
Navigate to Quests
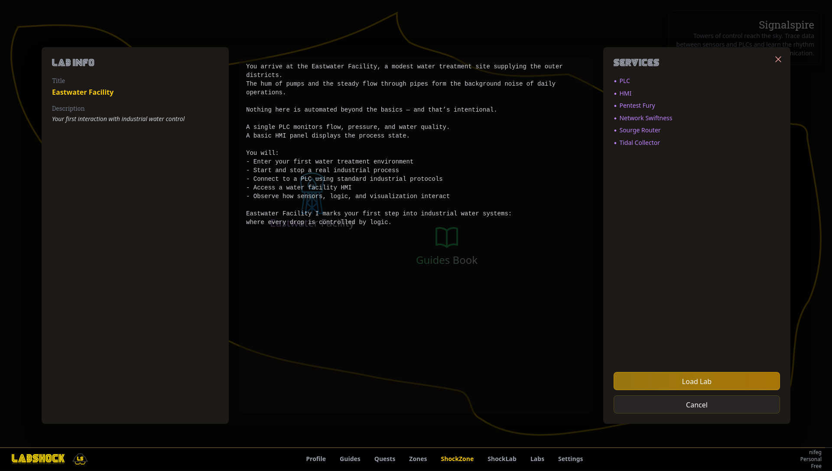pos(384,458)
